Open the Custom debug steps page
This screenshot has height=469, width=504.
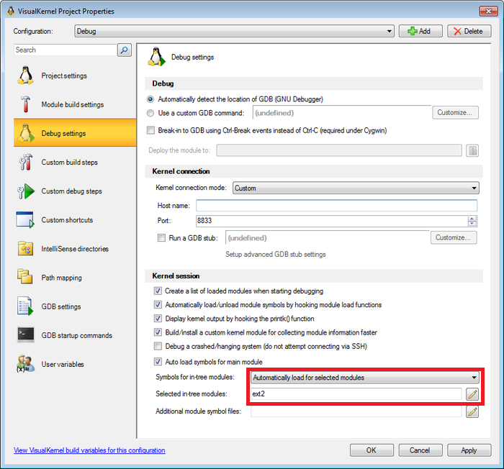click(75, 191)
